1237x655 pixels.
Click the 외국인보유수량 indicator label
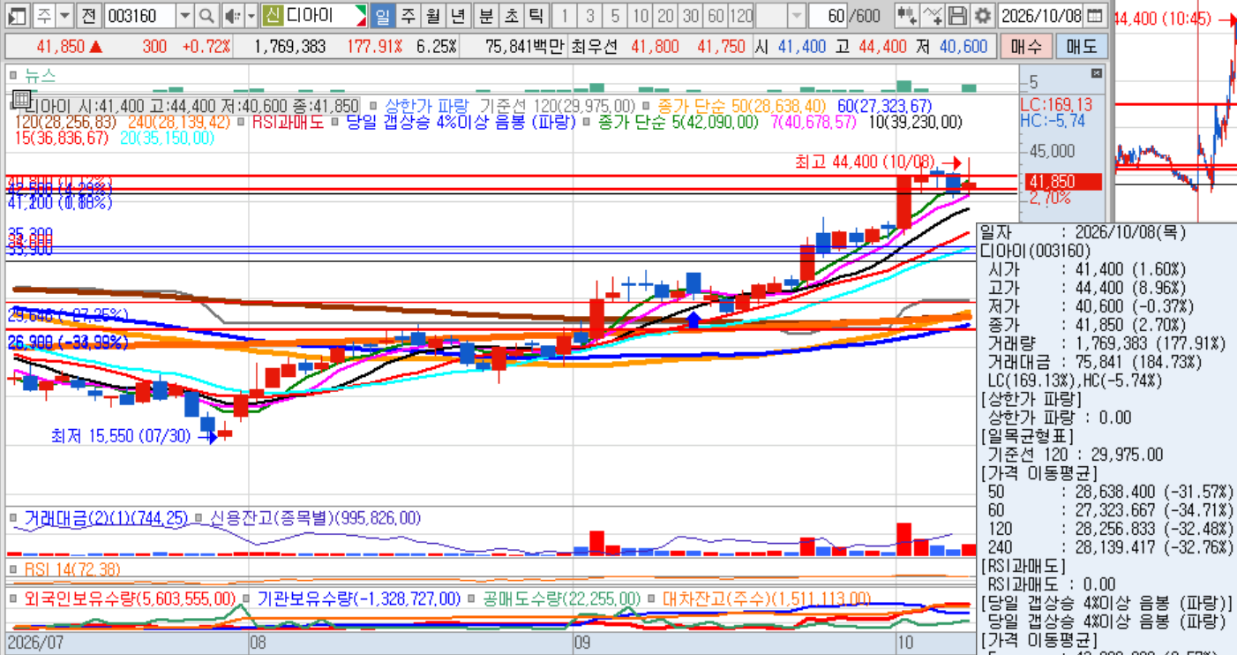(x=130, y=599)
